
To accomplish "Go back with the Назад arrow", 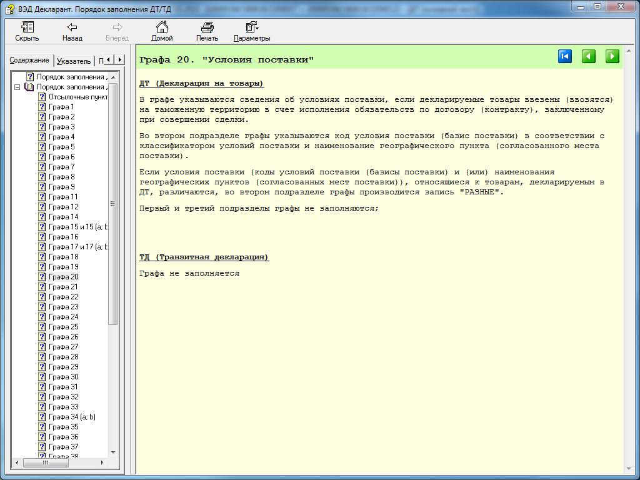I will coord(72,27).
